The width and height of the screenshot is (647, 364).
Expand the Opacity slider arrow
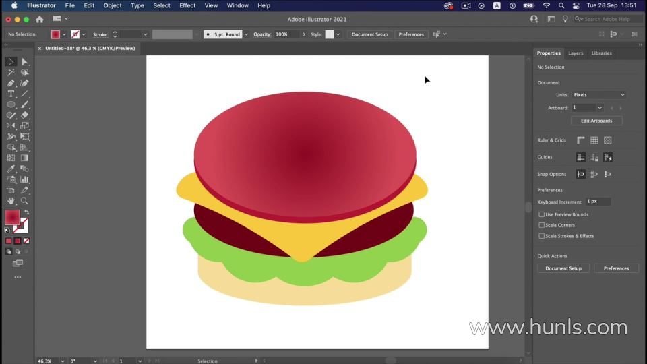click(304, 34)
